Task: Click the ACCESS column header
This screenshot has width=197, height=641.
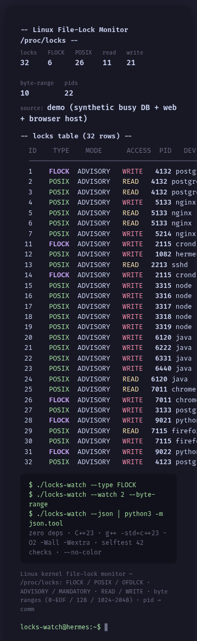Action: [x=139, y=151]
